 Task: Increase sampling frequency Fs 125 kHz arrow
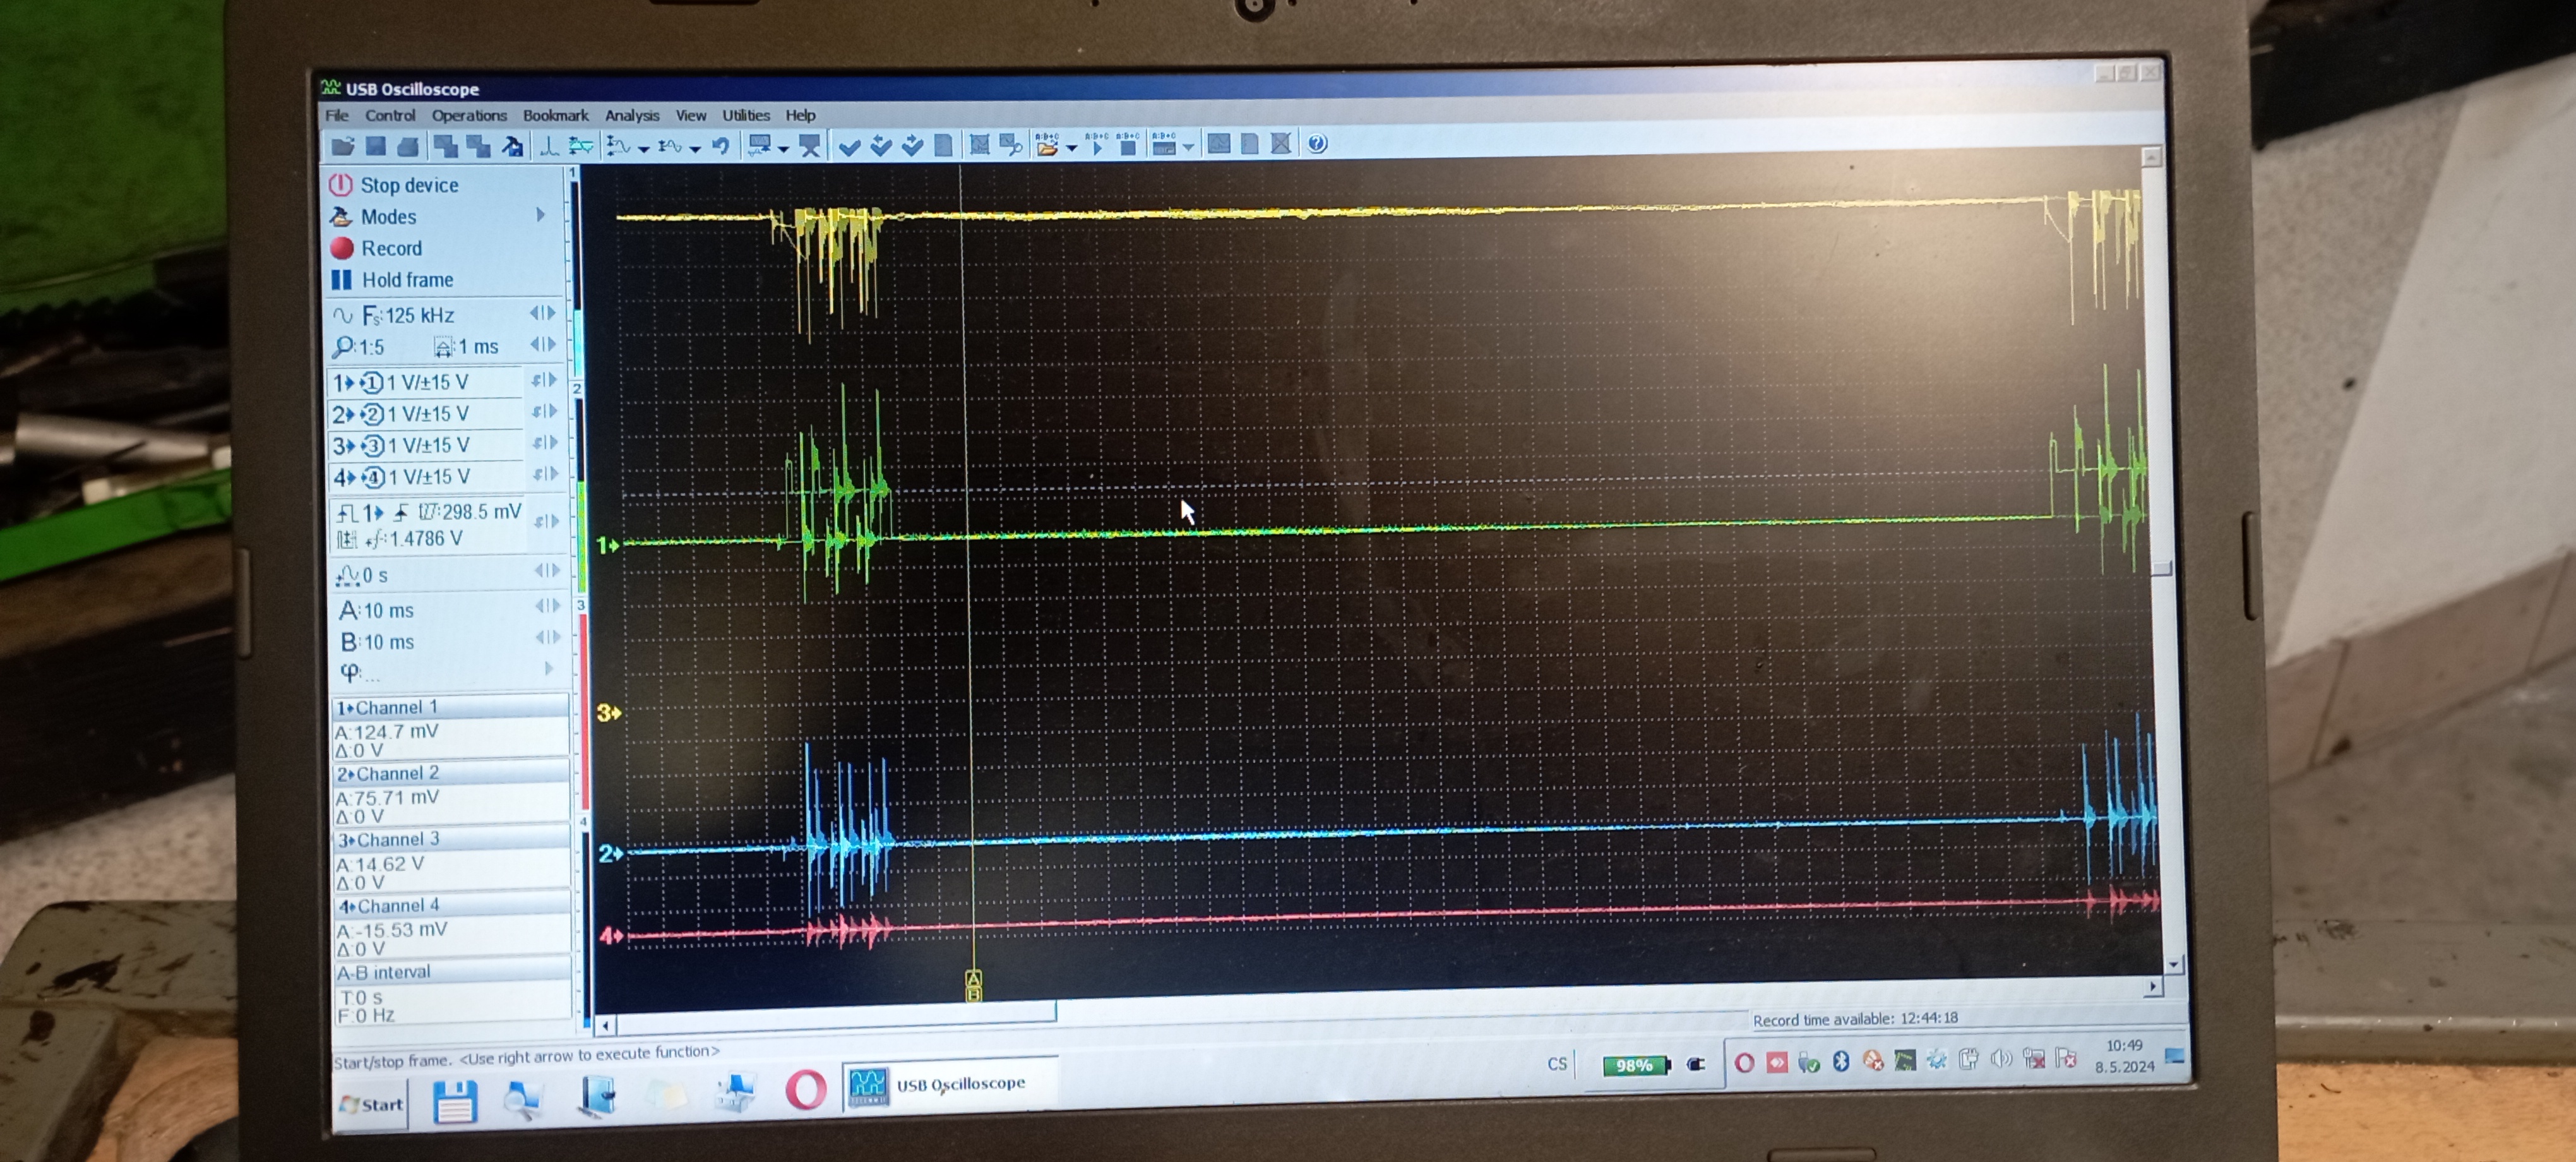(x=551, y=313)
